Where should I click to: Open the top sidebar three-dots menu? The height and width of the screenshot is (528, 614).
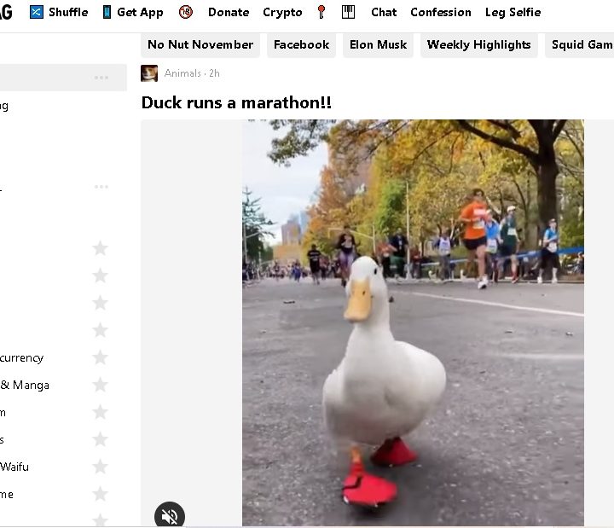101,78
